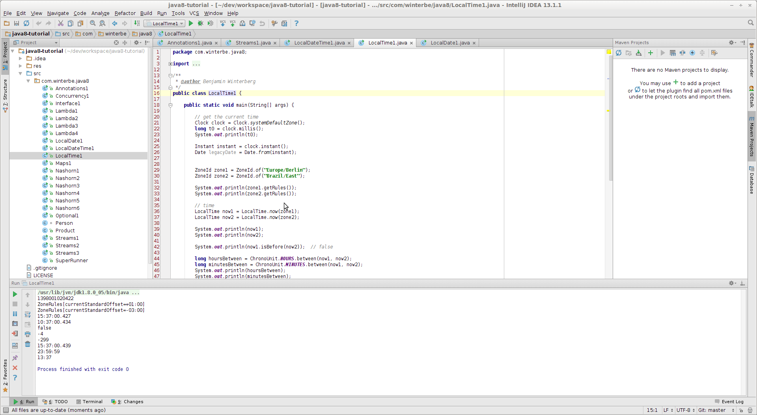Screen dimensions: 757x415
Task: Open the Refactor menu
Action: pos(125,13)
